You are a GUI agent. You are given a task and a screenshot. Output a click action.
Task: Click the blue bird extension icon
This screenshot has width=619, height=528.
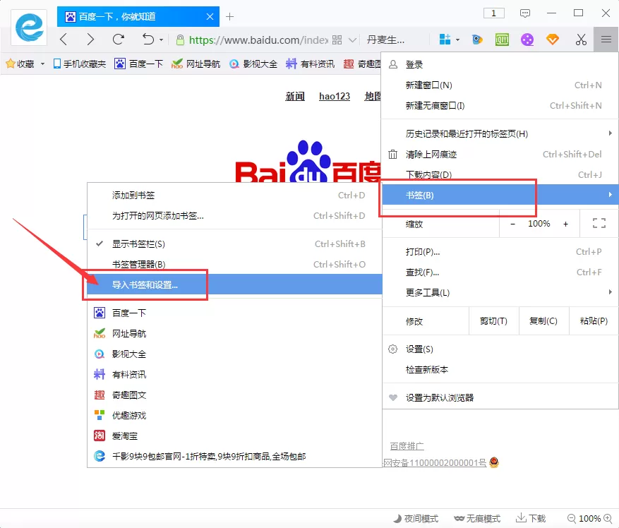tap(477, 40)
